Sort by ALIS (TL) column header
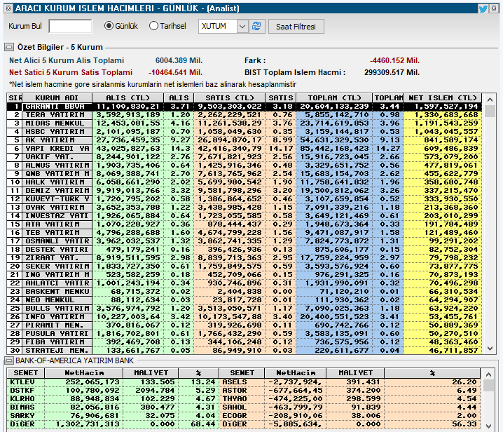 (128, 97)
